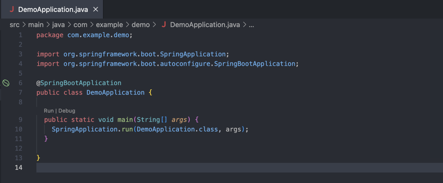Open the main breadcrumb

pos(36,25)
